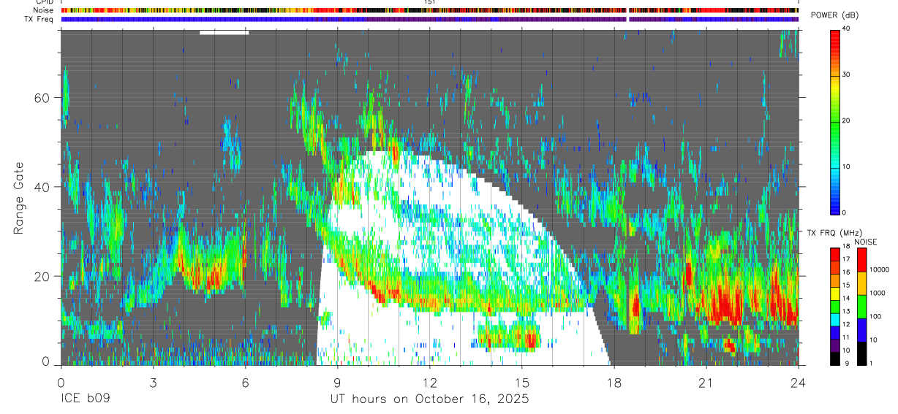This screenshot has width=898, height=414.
Task: Click the '40' tick atop the POWER scale
Action: (845, 29)
